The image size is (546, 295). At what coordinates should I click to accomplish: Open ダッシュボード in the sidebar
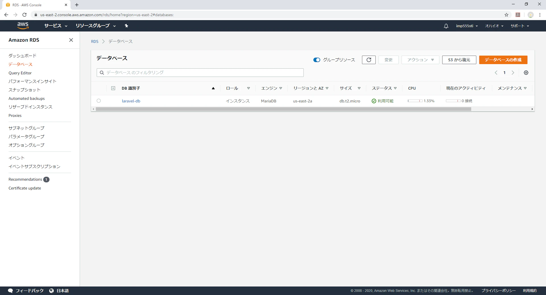[22, 56]
